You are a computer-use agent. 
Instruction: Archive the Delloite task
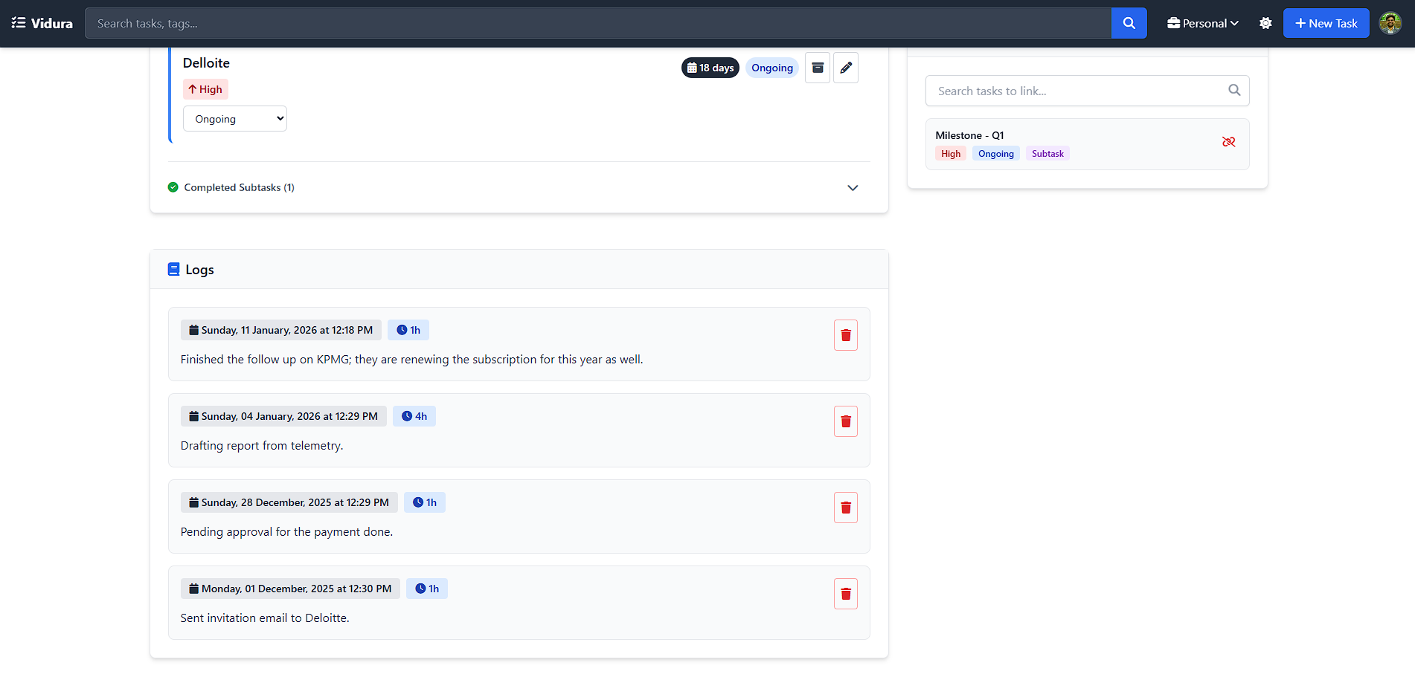817,68
